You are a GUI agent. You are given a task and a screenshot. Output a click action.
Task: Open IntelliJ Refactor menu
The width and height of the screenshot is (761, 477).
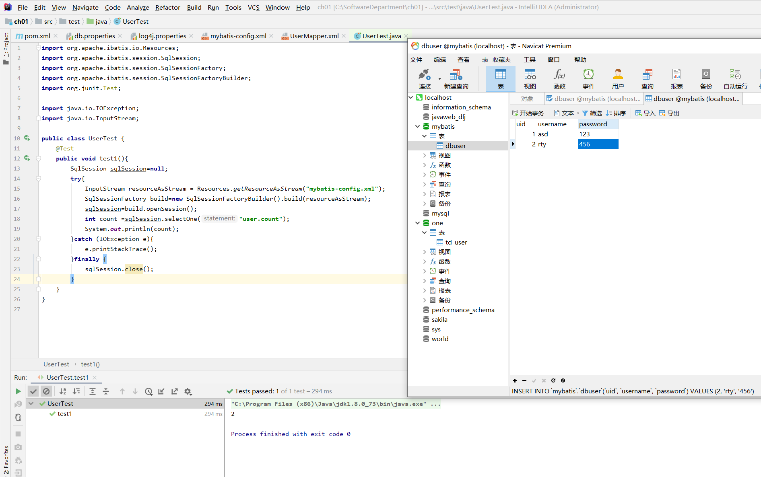pos(168,7)
